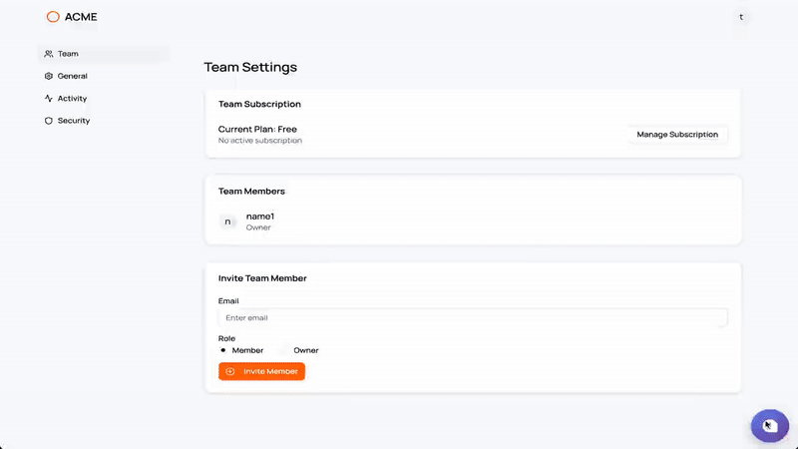This screenshot has height=449, width=798.
Task: Click 'Current Plan: Free' text
Action: click(257, 130)
